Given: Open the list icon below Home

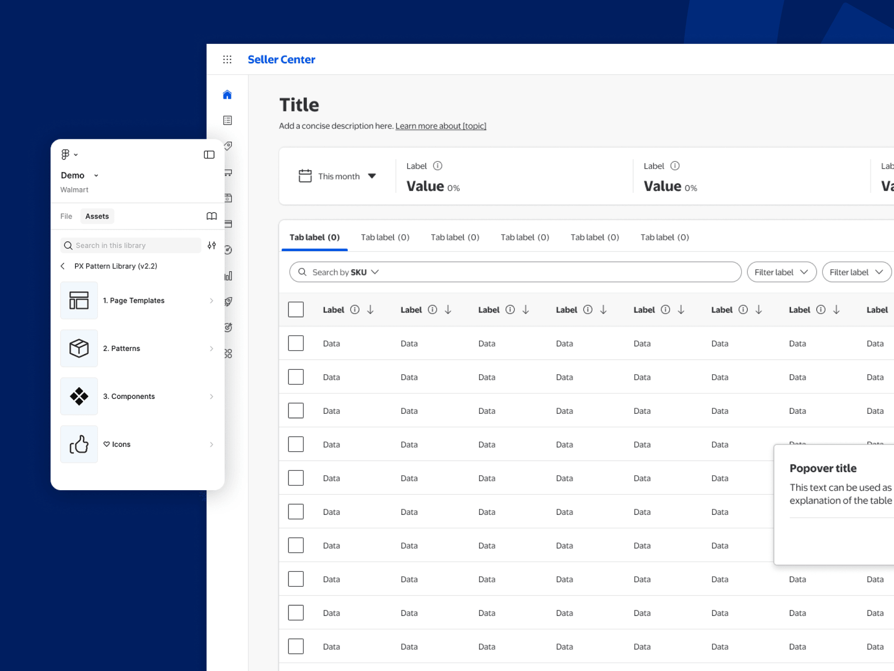Looking at the screenshot, I should pos(227,120).
